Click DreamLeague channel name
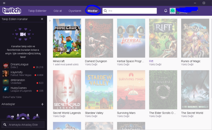 [19, 64]
